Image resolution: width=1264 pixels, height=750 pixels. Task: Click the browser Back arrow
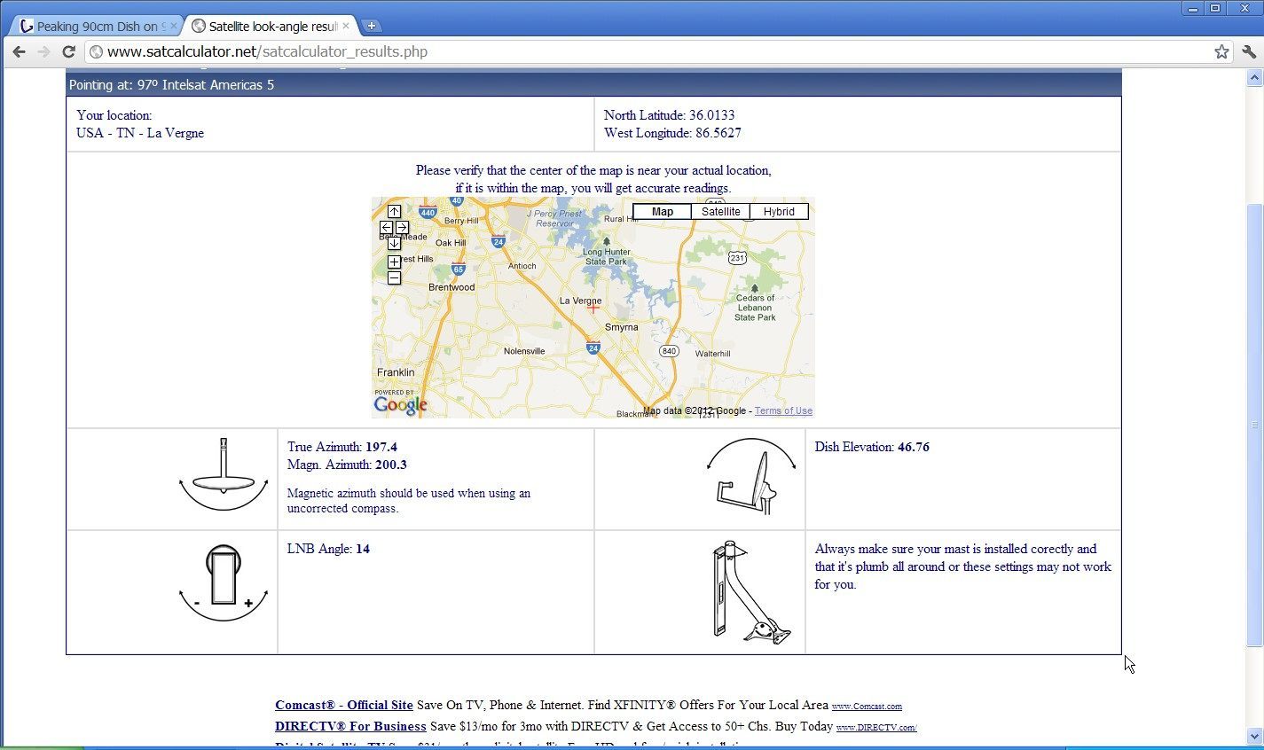19,51
